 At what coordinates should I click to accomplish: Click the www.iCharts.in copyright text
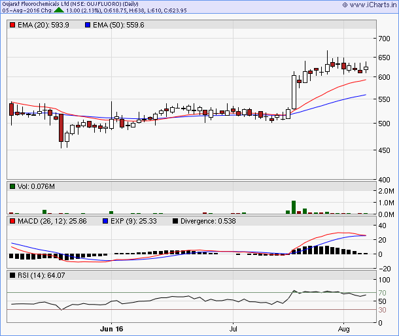click(370, 5)
